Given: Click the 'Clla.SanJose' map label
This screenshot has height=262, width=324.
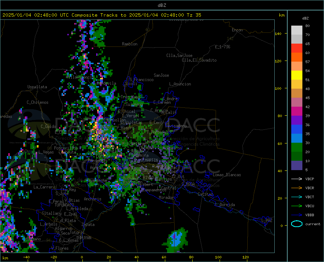Looking at the screenshot, I should (179, 55).
